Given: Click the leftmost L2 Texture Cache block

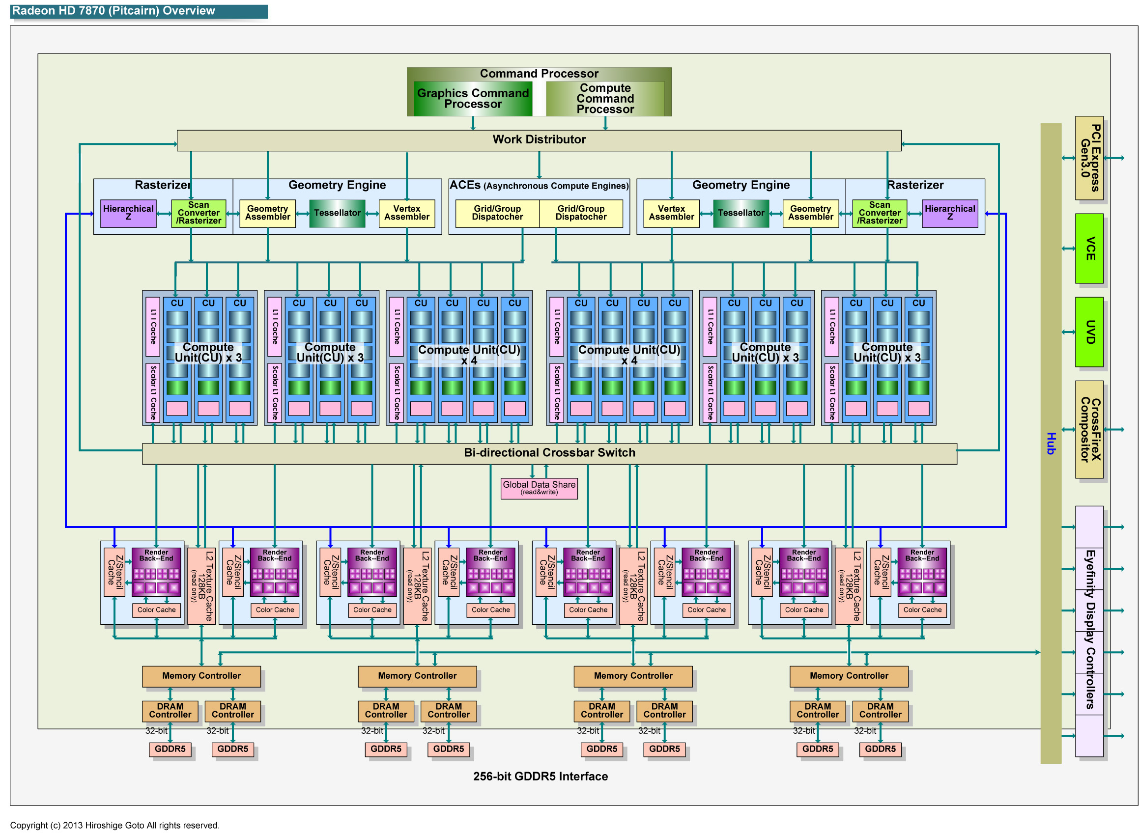Looking at the screenshot, I should [x=201, y=585].
